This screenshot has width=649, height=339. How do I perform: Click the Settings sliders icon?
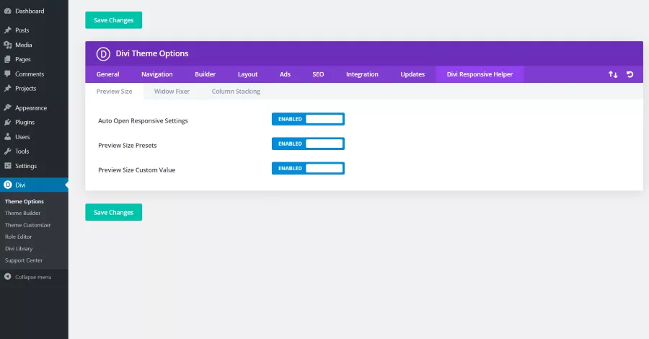[x=7, y=166]
